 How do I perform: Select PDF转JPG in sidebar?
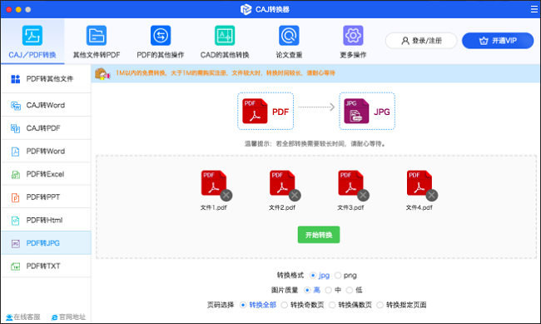[x=46, y=243]
